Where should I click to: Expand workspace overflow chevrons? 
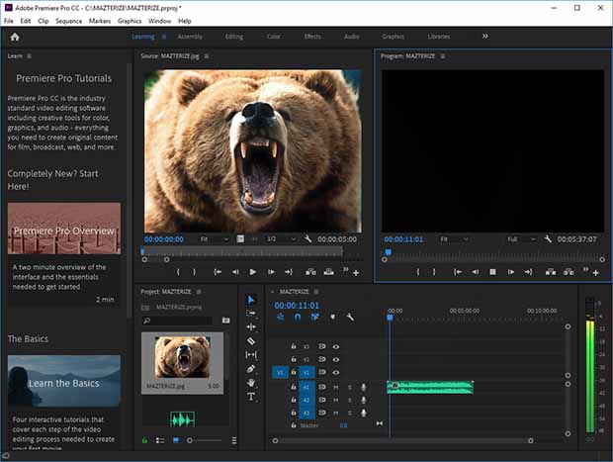(x=485, y=37)
